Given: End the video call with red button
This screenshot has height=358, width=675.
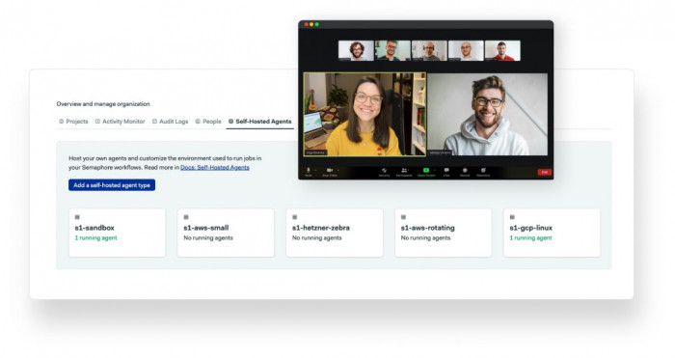Looking at the screenshot, I should pyautogui.click(x=544, y=172).
